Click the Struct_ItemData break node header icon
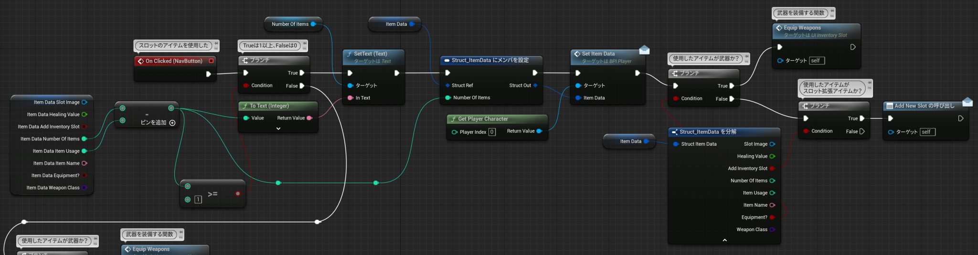The width and height of the screenshot is (978, 255). click(x=675, y=132)
